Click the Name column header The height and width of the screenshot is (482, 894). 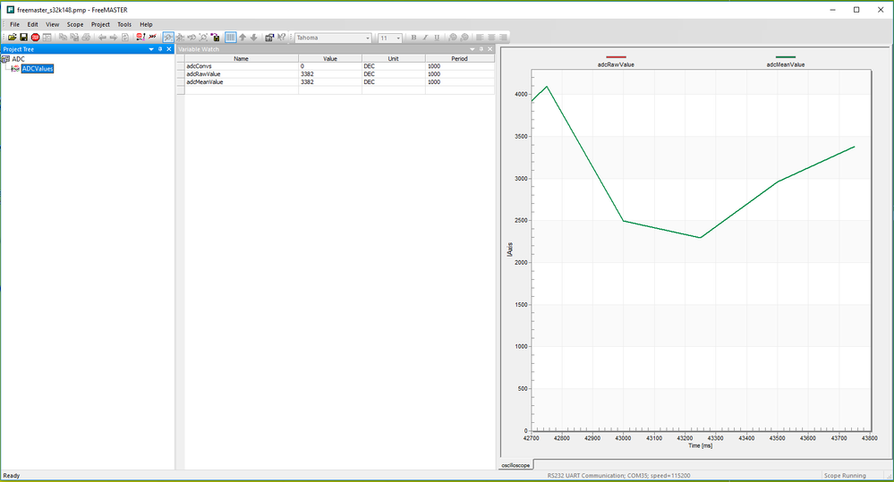click(242, 59)
